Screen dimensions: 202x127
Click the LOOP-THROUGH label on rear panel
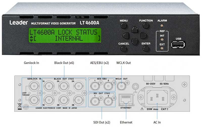(26, 94)
